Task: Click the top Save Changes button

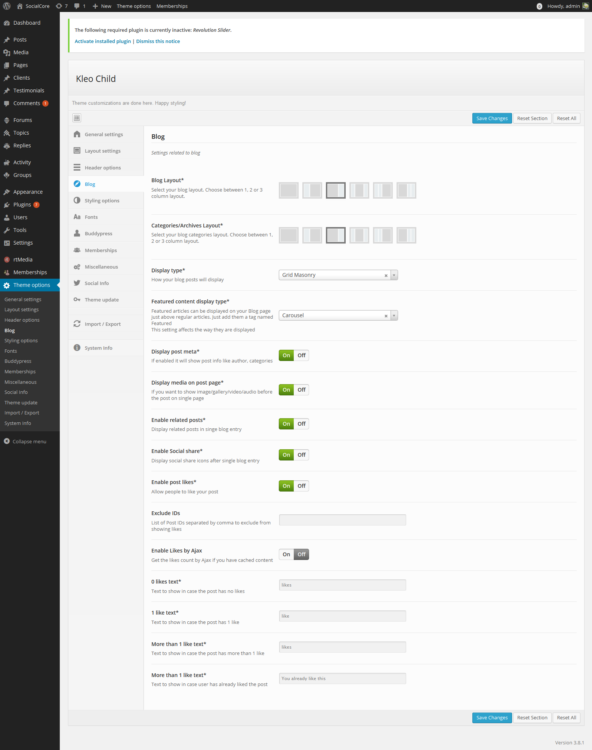Action: tap(492, 118)
